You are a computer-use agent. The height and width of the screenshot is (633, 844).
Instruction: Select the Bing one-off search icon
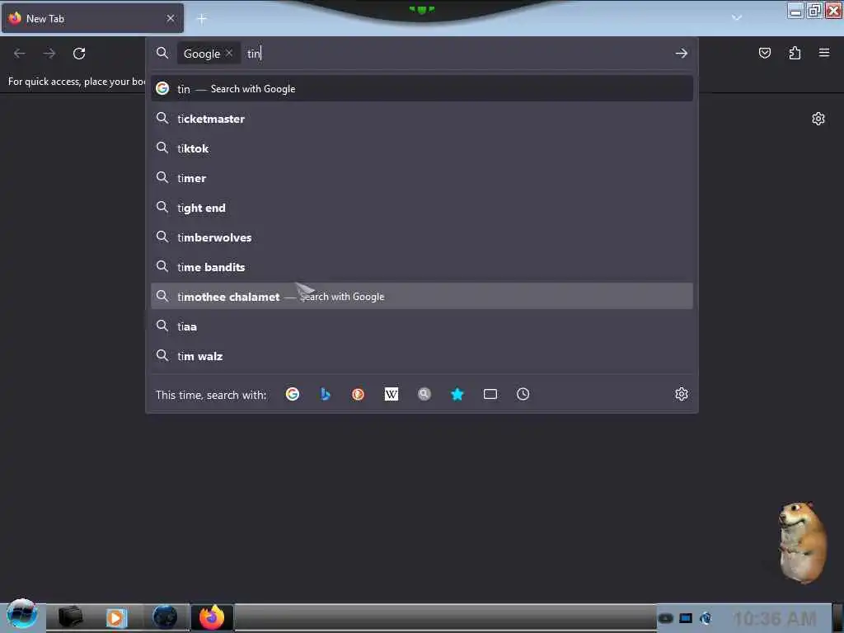325,395
